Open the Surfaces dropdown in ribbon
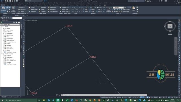The width and height of the screenshot is (181, 102). click(x=22, y=9)
